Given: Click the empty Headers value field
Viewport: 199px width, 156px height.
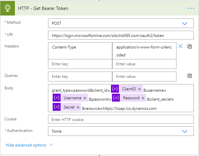Looking at the screenshot, I should point(144,64).
